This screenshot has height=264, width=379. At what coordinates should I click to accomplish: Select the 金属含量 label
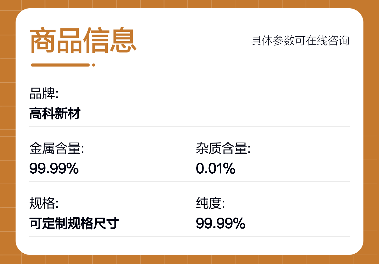pyautogui.click(x=57, y=149)
